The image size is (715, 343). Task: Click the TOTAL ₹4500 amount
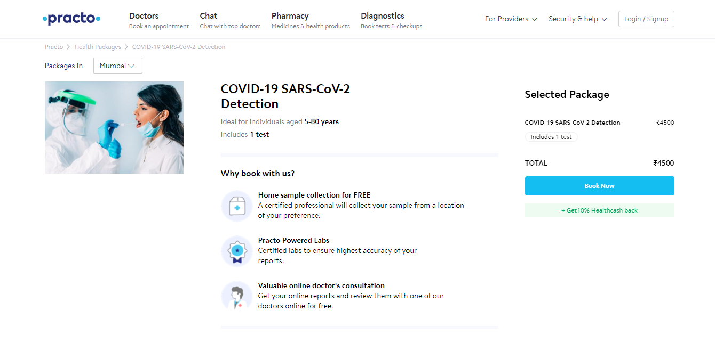664,163
